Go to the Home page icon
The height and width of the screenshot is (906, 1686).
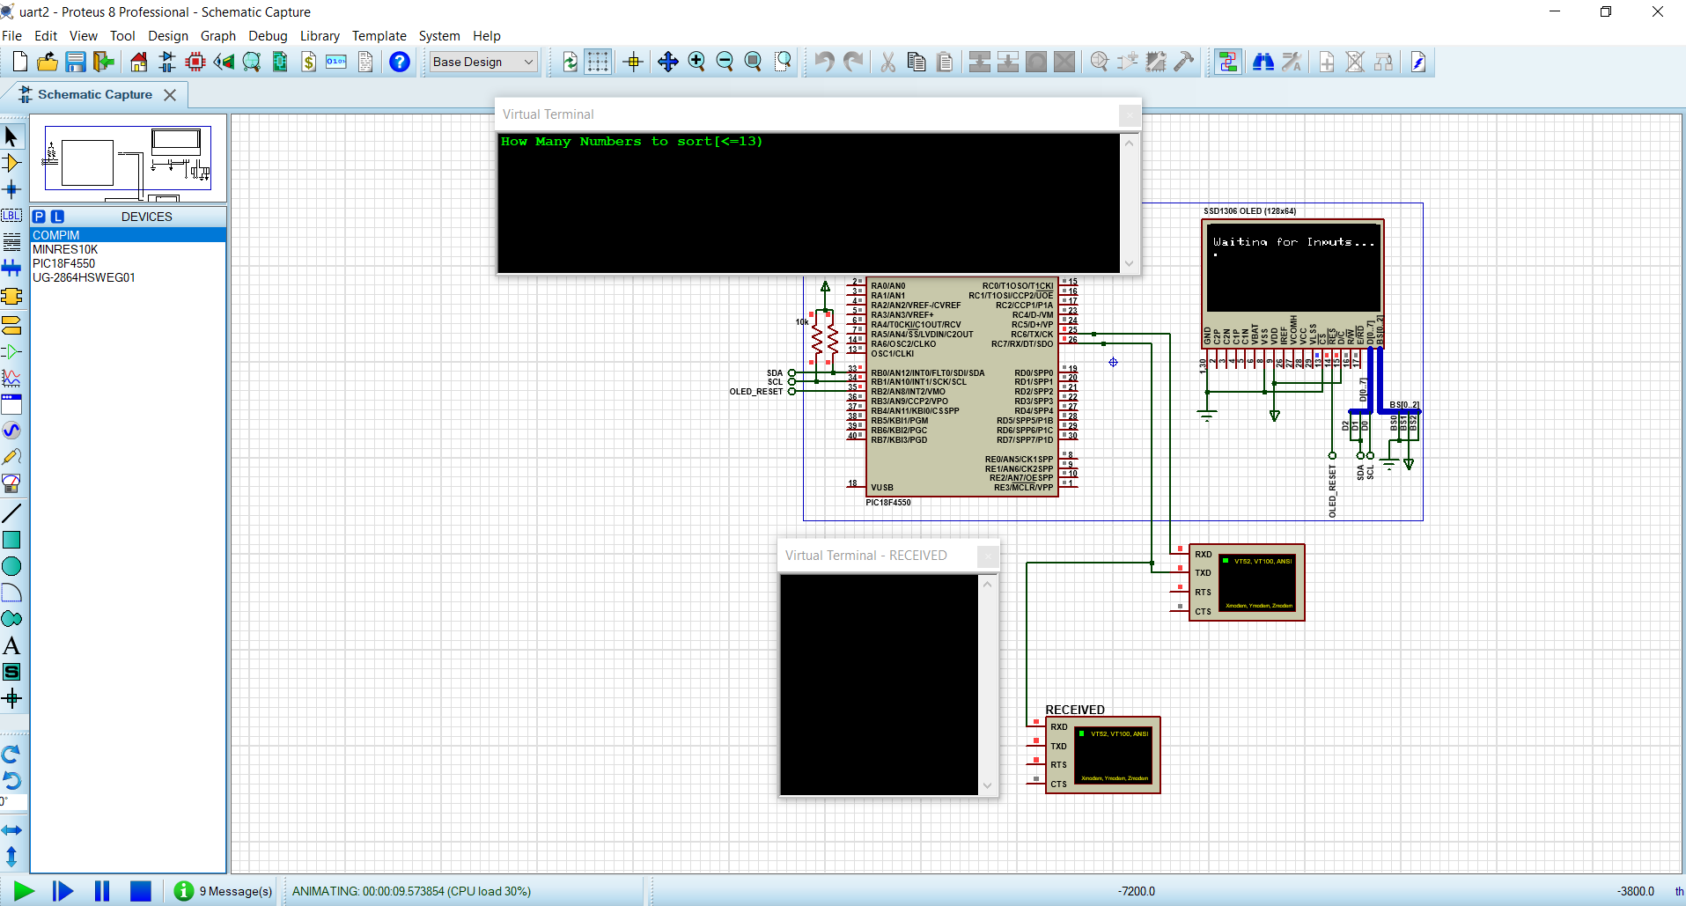coord(139,62)
